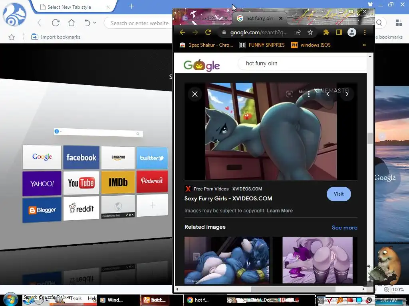409x306 pixels.
Task: Show hidden Chrome bookmarks with » chevron
Action: point(364,45)
